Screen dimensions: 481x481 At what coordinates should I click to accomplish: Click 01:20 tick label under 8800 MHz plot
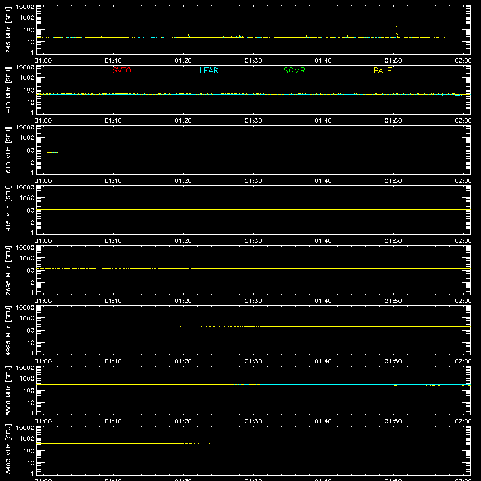click(183, 421)
